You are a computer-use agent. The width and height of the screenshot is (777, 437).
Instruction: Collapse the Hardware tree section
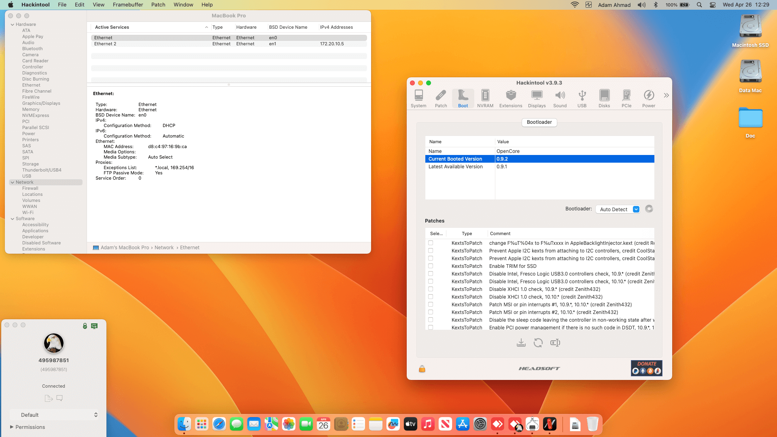(x=13, y=24)
